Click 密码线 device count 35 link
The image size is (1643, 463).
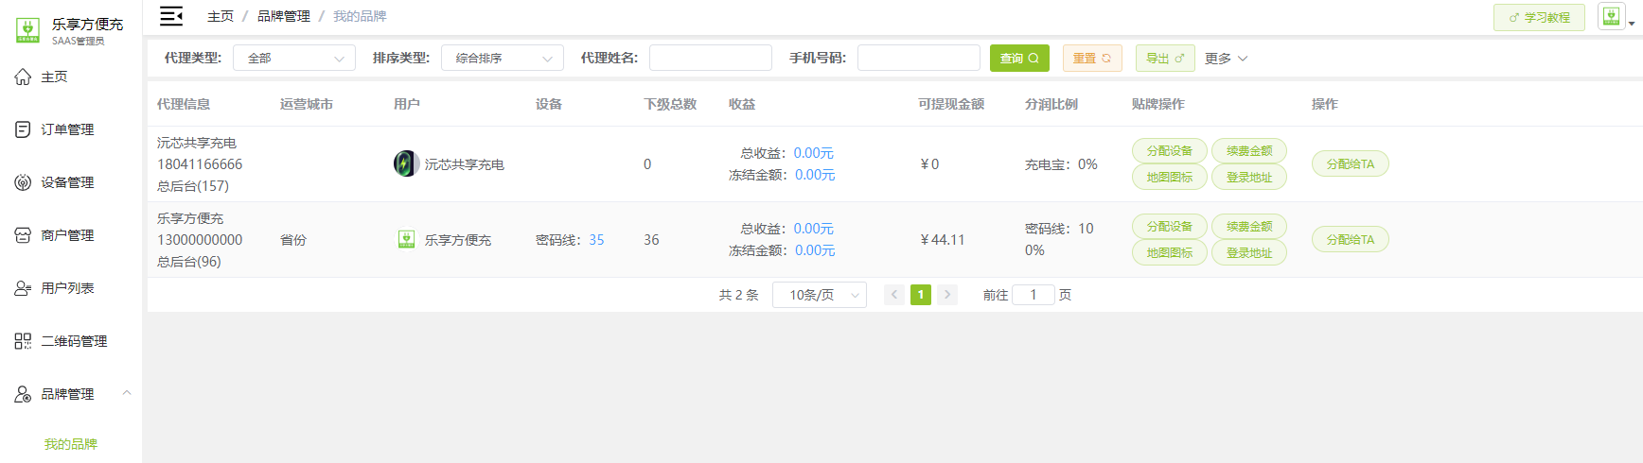[596, 240]
